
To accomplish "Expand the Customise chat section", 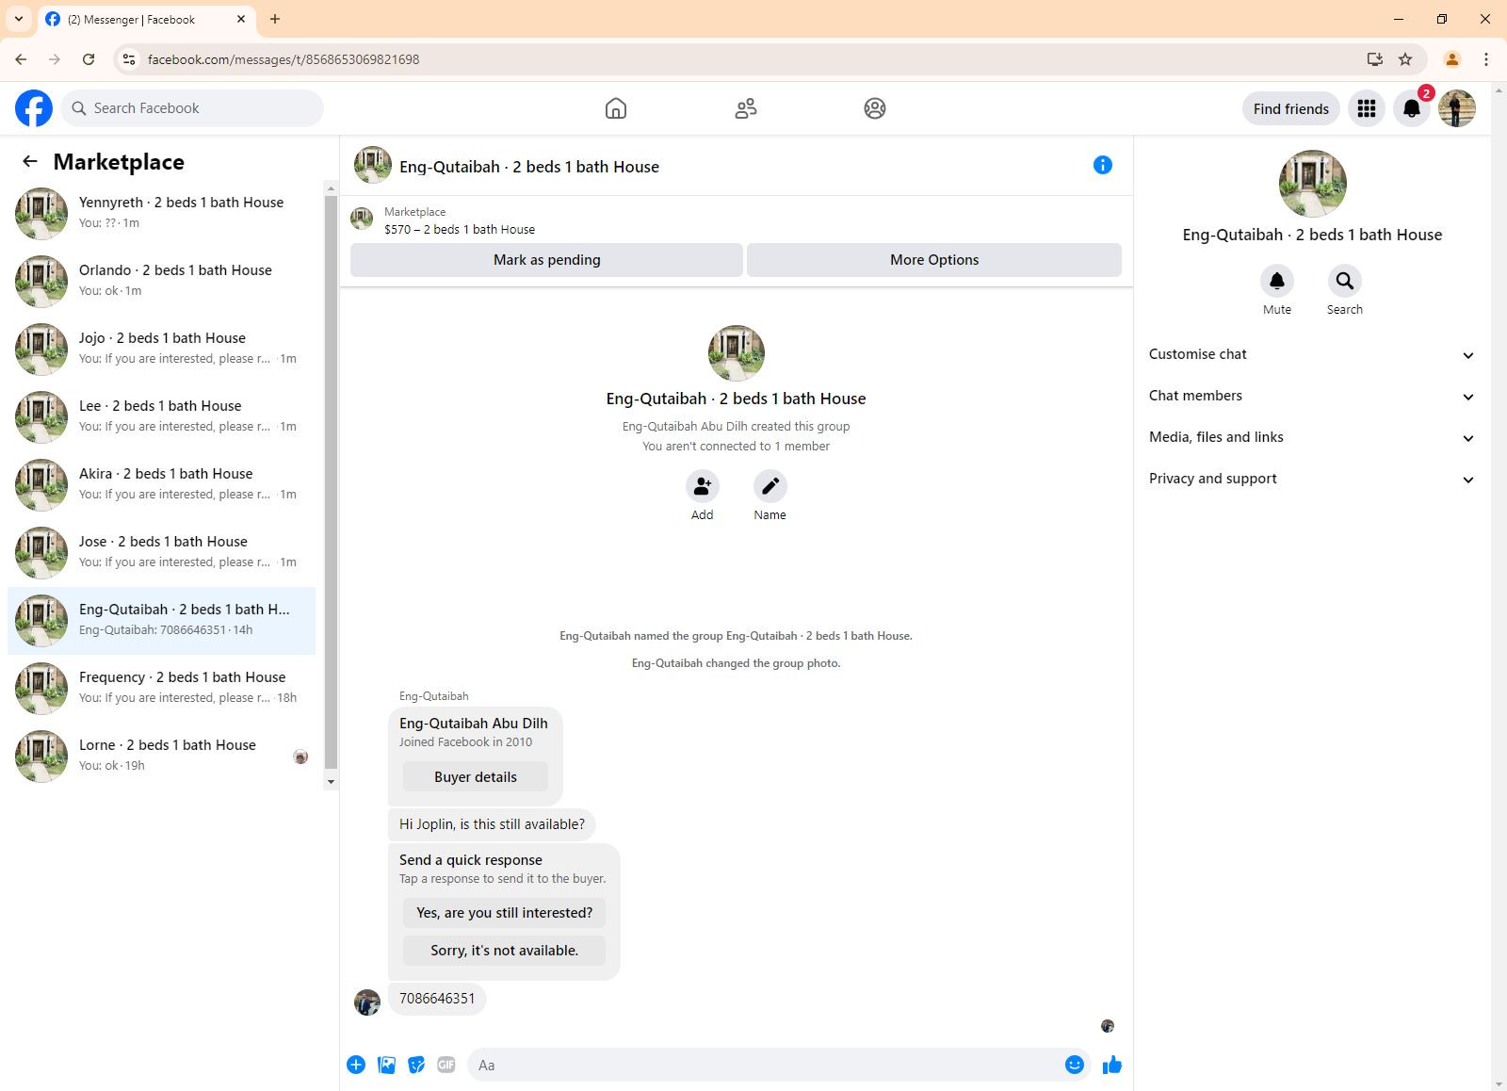I will coord(1311,354).
